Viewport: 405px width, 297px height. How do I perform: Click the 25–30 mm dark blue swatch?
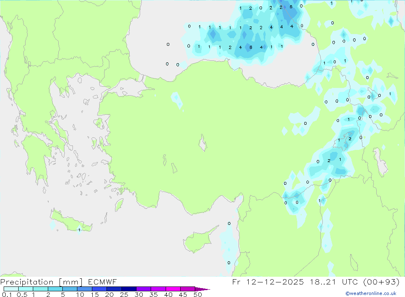[x=129, y=289]
